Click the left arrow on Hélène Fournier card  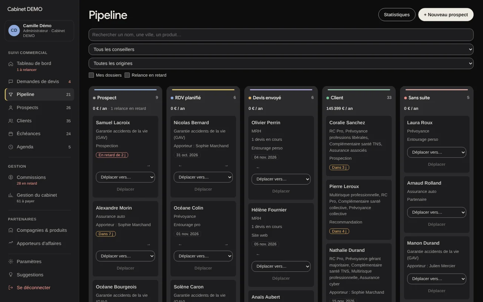click(x=258, y=254)
